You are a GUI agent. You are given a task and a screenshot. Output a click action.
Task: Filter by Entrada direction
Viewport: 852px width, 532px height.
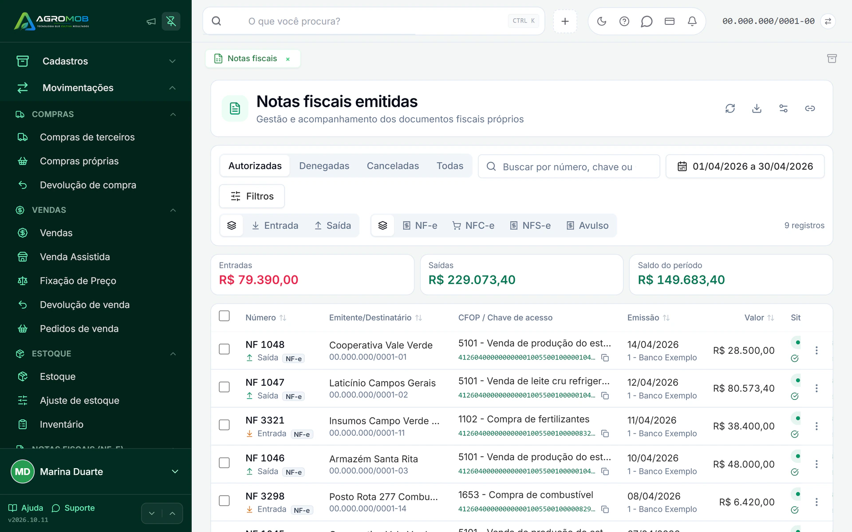(275, 226)
